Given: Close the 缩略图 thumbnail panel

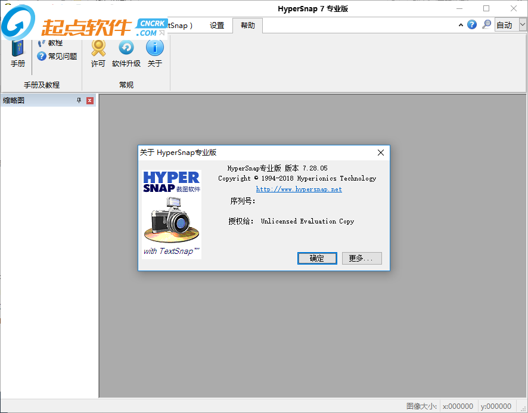Looking at the screenshot, I should coord(90,100).
